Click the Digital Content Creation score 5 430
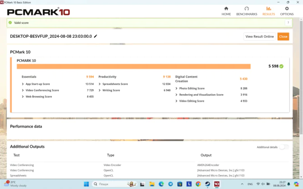The image size is (303, 189). (243, 79)
